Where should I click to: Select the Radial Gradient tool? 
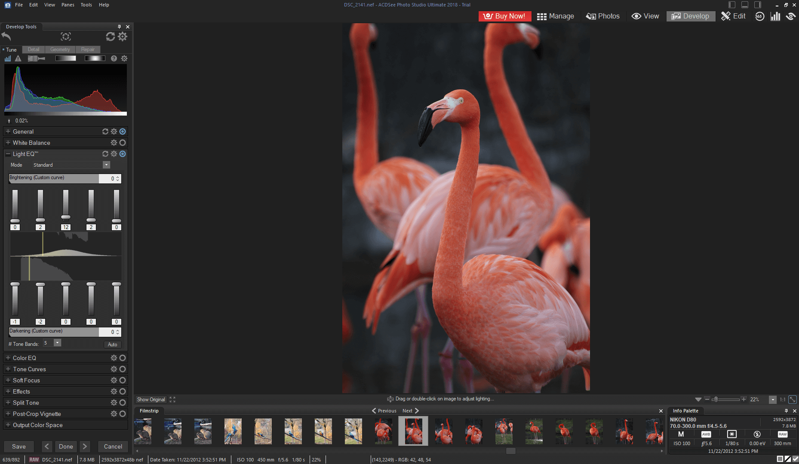pyautogui.click(x=95, y=58)
